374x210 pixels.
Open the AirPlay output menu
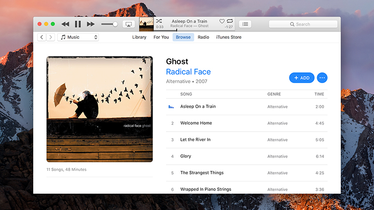coord(129,24)
